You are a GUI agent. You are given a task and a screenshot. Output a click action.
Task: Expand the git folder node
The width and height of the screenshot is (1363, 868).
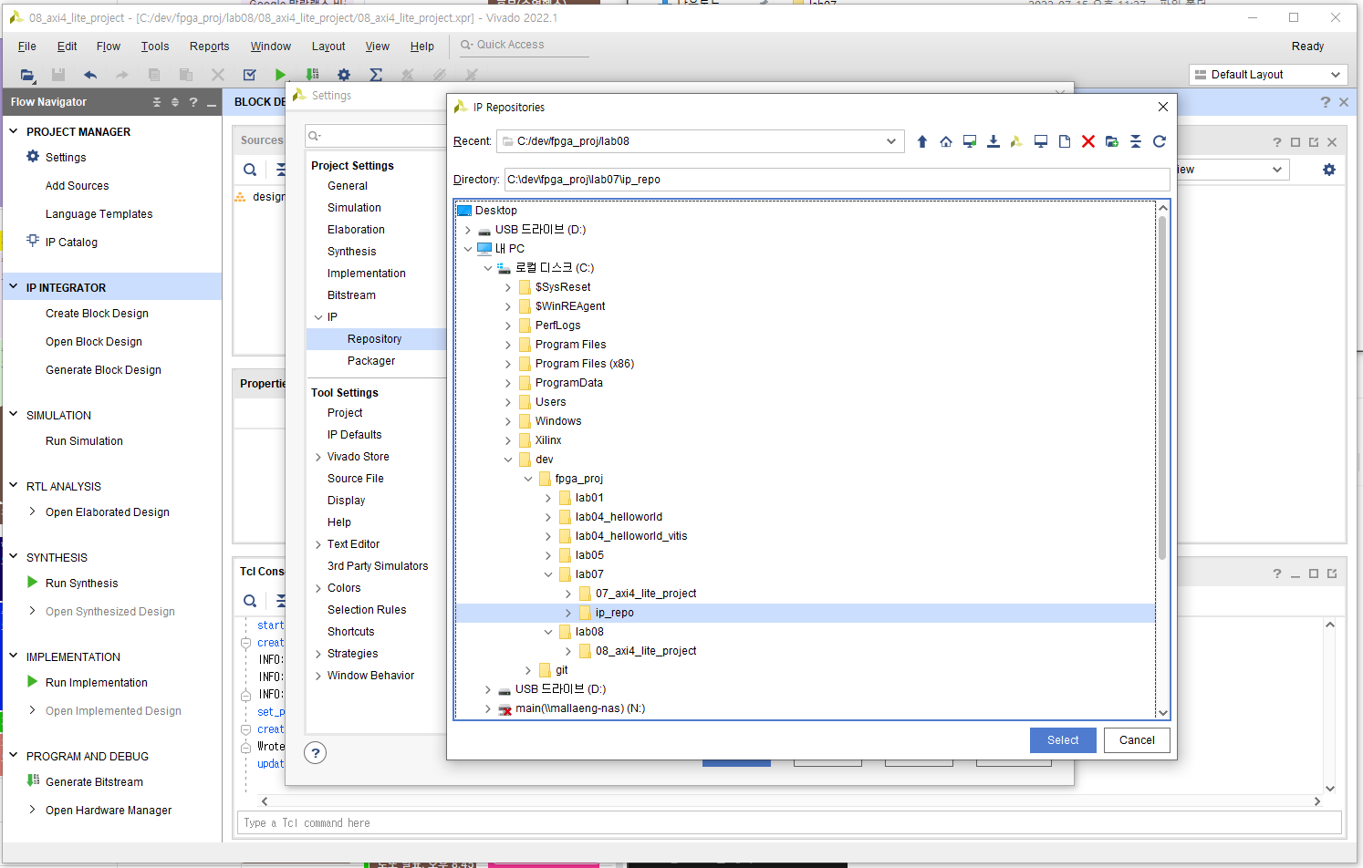(x=528, y=670)
